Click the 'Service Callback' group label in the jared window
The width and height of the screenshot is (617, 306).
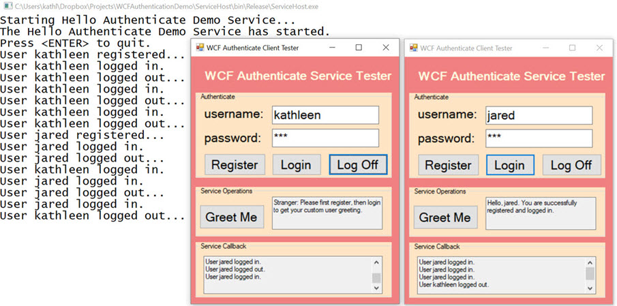[437, 247]
